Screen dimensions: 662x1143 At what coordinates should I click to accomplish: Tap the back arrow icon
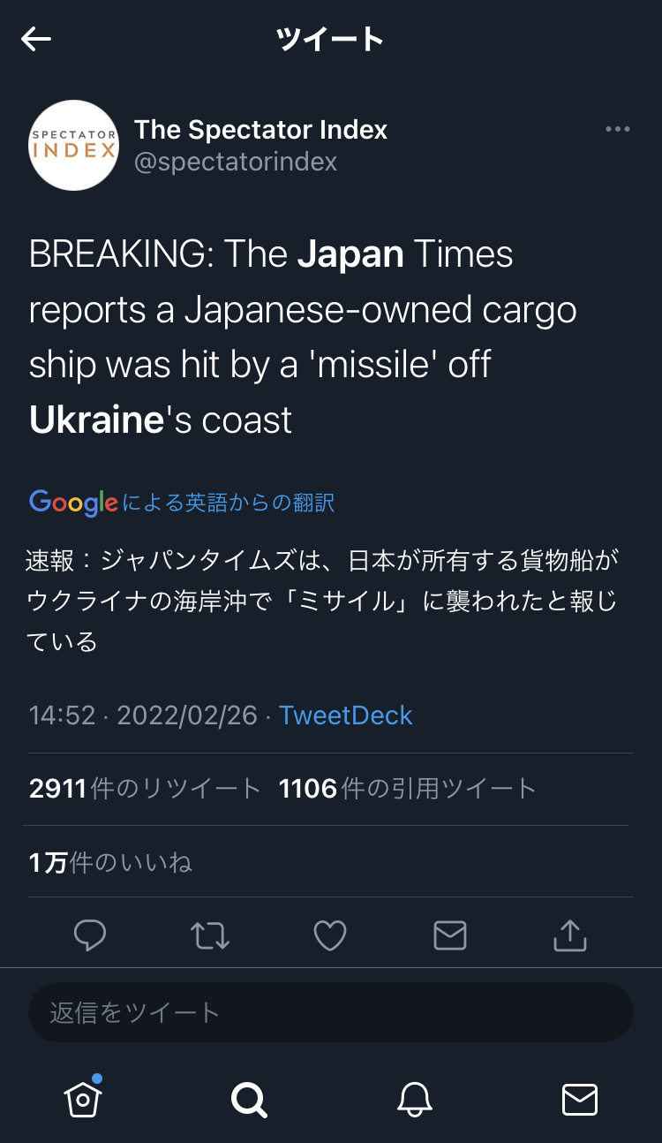37,39
